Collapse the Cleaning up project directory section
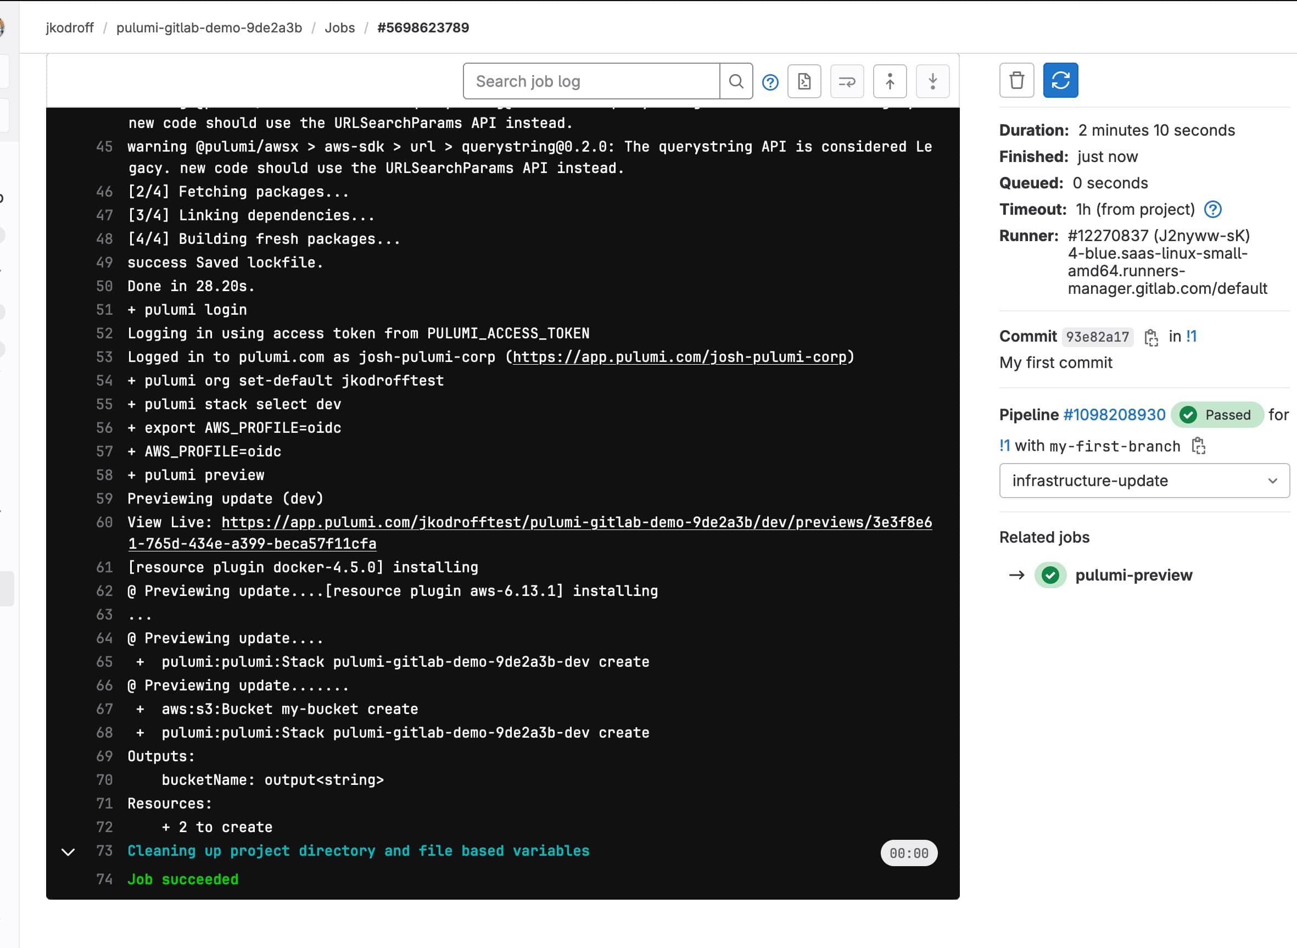 69,852
